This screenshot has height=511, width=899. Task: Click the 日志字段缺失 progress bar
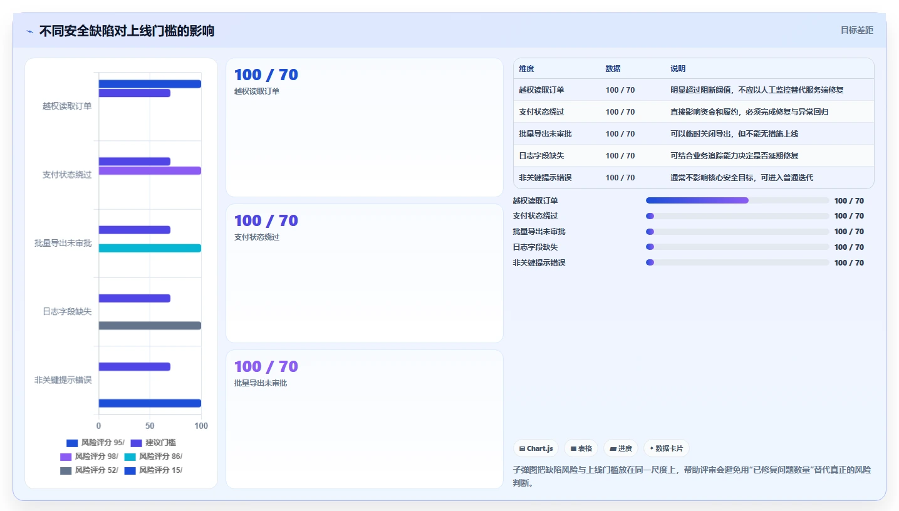pyautogui.click(x=737, y=247)
